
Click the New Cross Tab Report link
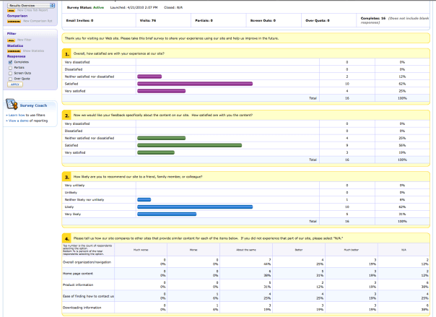pos(32,10)
